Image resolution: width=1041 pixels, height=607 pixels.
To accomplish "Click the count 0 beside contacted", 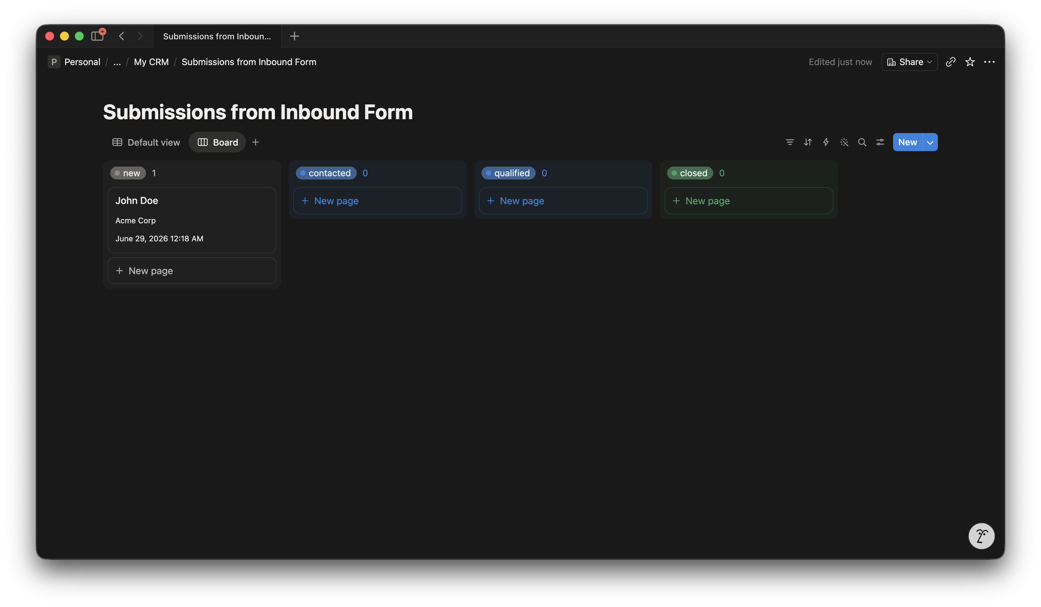I will (x=365, y=173).
